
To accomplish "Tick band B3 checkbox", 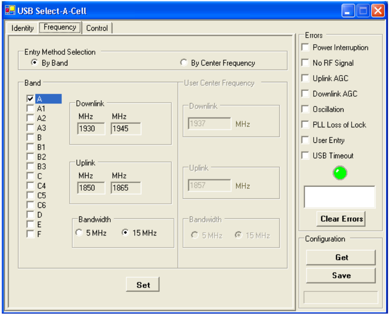I will tap(30, 166).
